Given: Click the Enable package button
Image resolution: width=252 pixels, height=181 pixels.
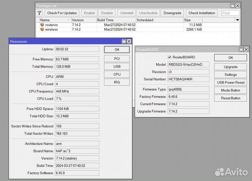Looking at the screenshot, I should click(x=89, y=13).
